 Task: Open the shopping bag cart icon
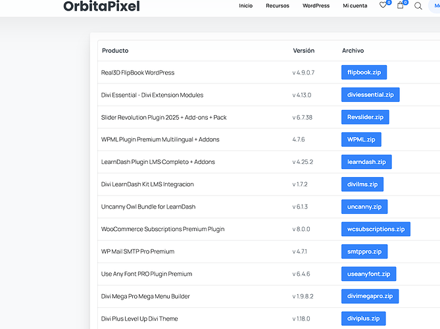click(x=401, y=6)
